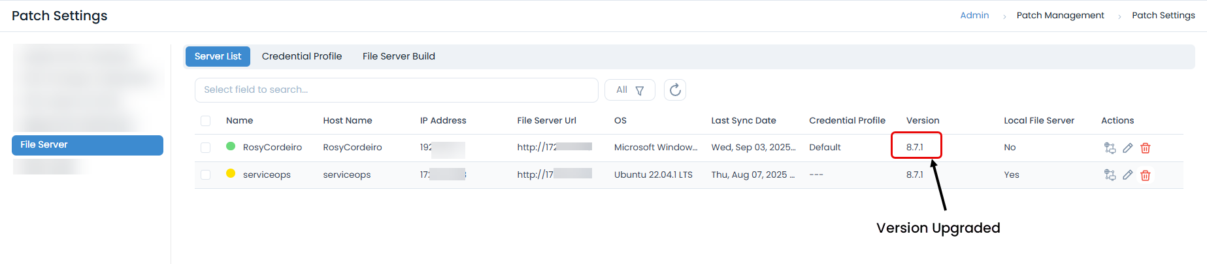Select File Server in the sidebar

(88, 145)
